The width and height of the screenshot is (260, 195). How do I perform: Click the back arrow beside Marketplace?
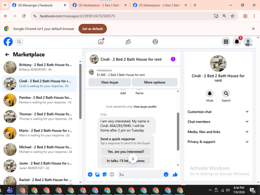coord(7,55)
